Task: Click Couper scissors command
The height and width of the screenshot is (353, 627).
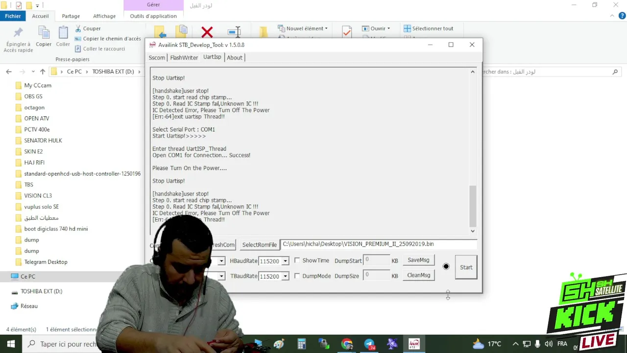Action: coord(88,28)
